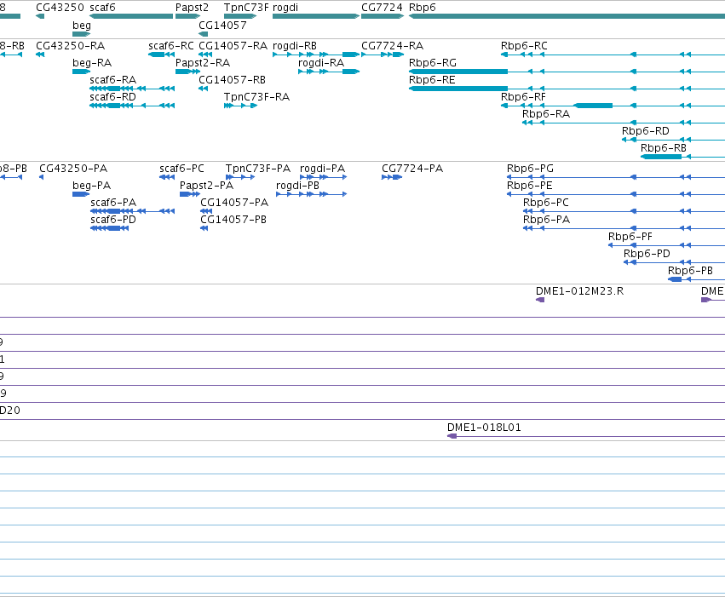Click the "rogdi-RA" transcript label
Image resolution: width=725 pixels, height=597 pixels.
(321, 63)
